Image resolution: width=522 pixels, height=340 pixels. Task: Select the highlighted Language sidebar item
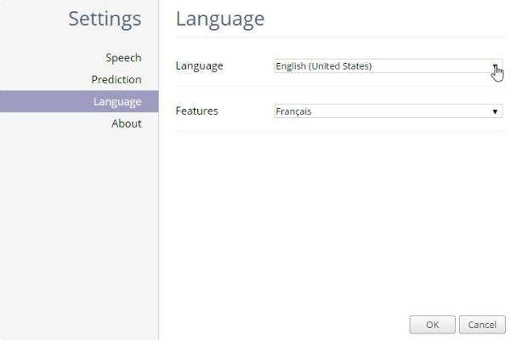click(x=79, y=101)
